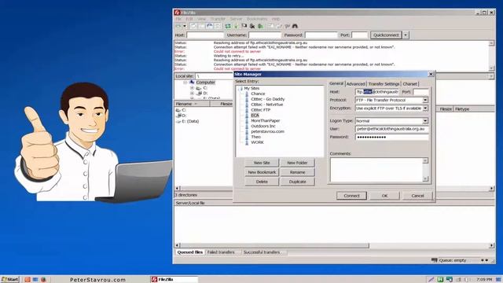
Task: Click the Host field in Quickconnect bar
Action: pos(205,35)
